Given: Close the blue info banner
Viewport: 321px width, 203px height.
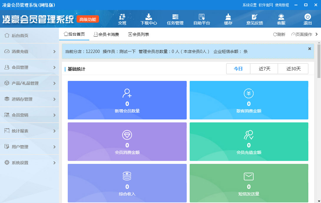Looking at the screenshot, I should (310, 49).
